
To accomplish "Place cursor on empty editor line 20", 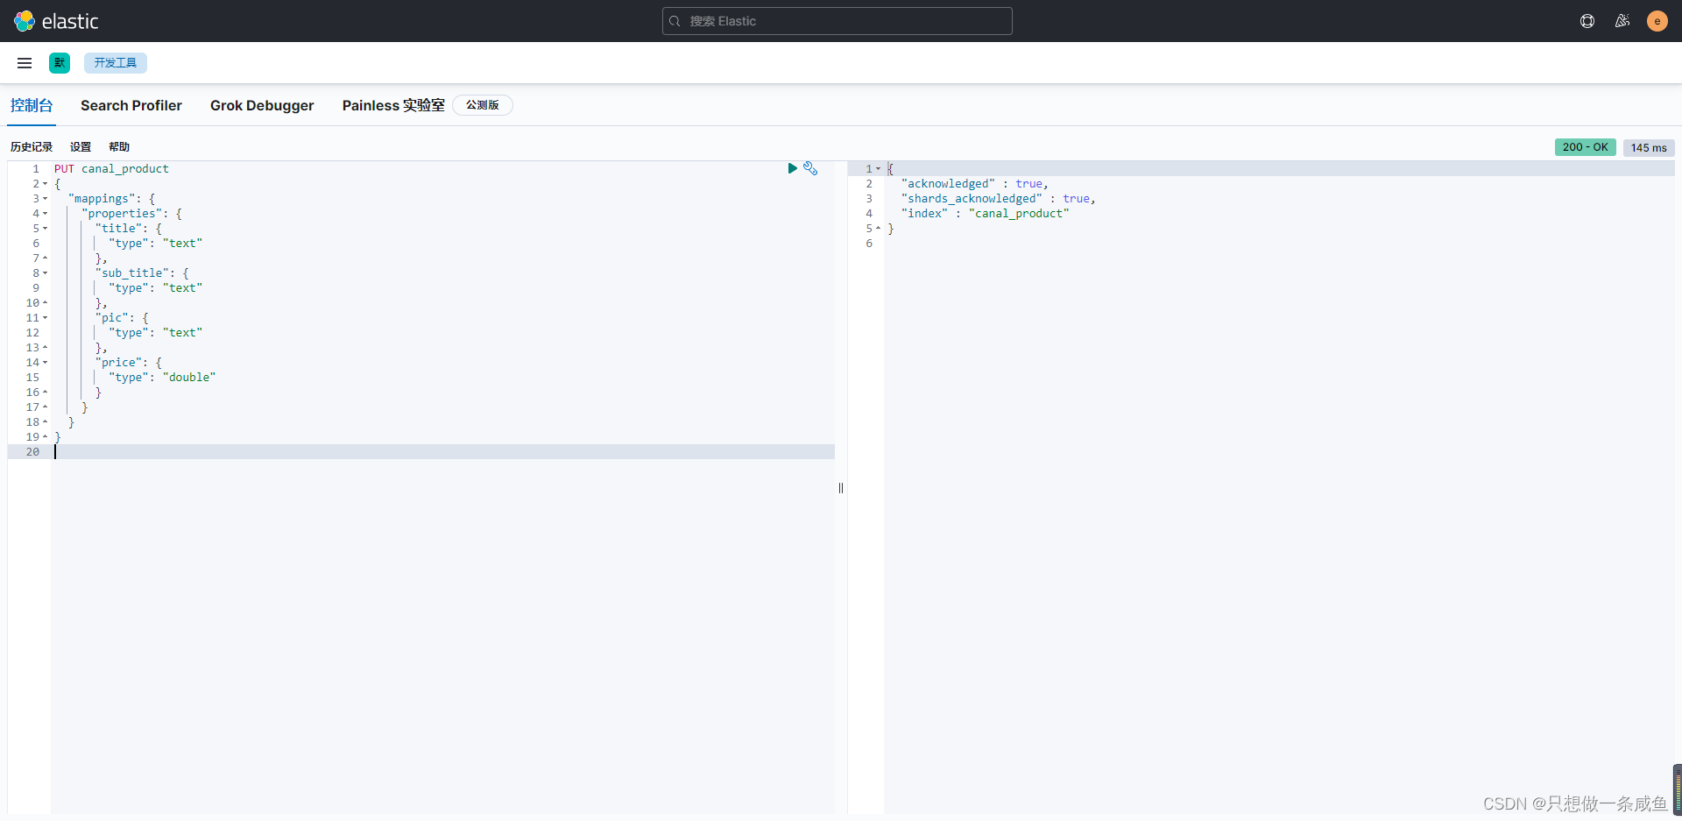I will 442,452.
